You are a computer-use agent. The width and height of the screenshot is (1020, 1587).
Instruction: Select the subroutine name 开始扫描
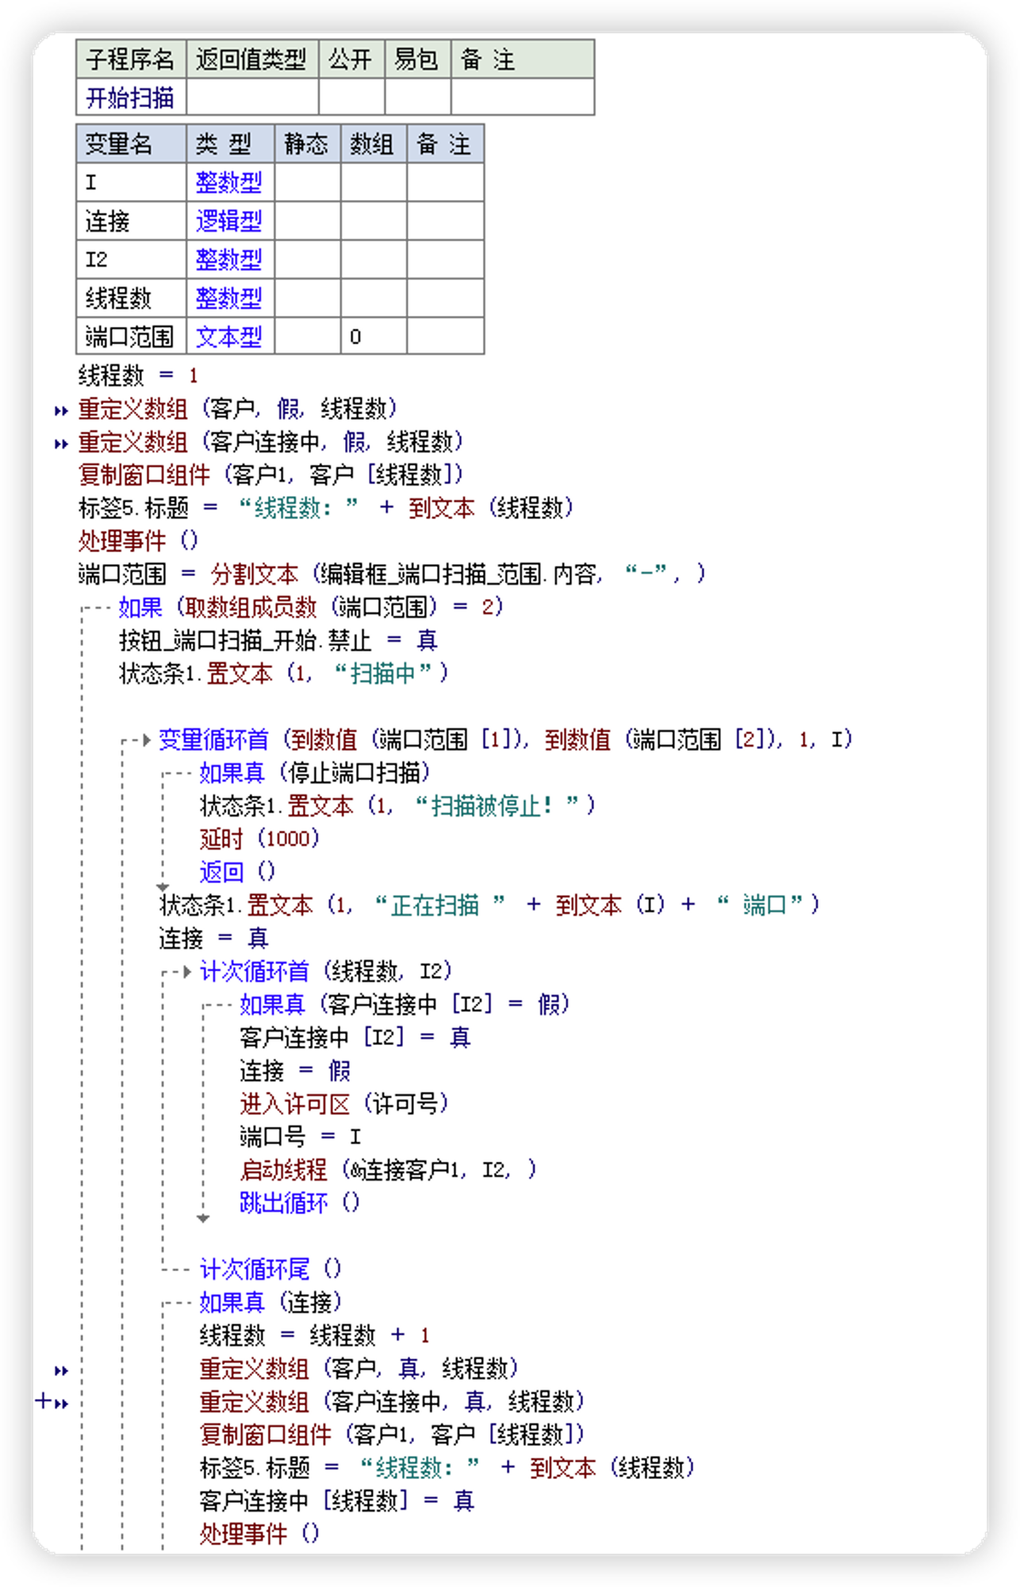(x=130, y=98)
